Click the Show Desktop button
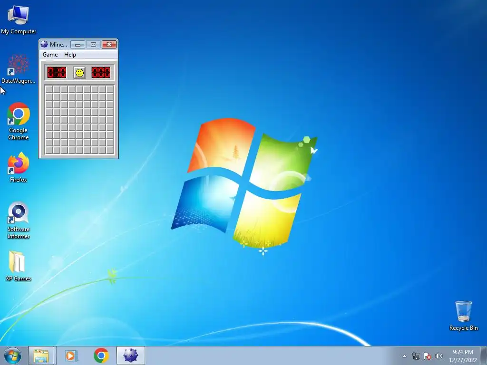487x365 pixels. click(x=484, y=355)
